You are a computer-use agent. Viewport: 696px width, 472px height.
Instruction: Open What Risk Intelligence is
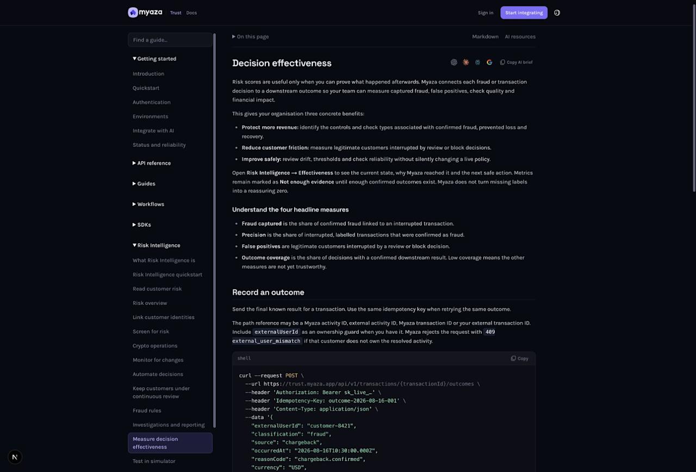point(164,260)
